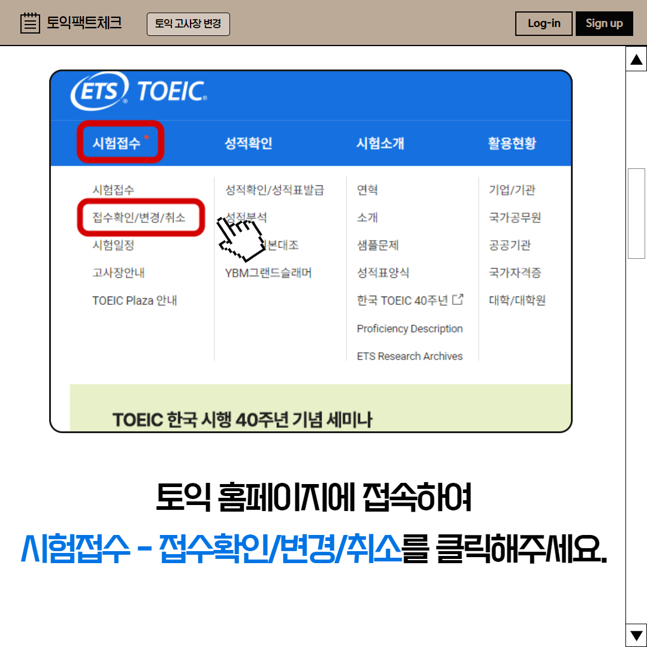Click the ETS TOEIC logo

138,91
